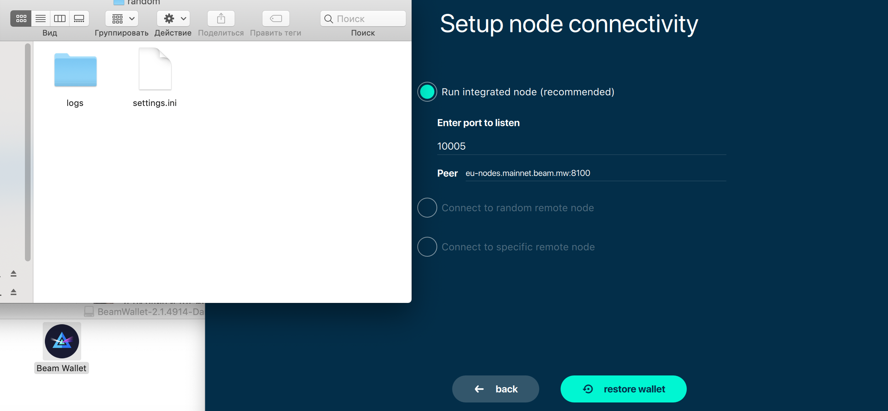
Task: Expand the view options chevron next to gear
Action: 183,18
